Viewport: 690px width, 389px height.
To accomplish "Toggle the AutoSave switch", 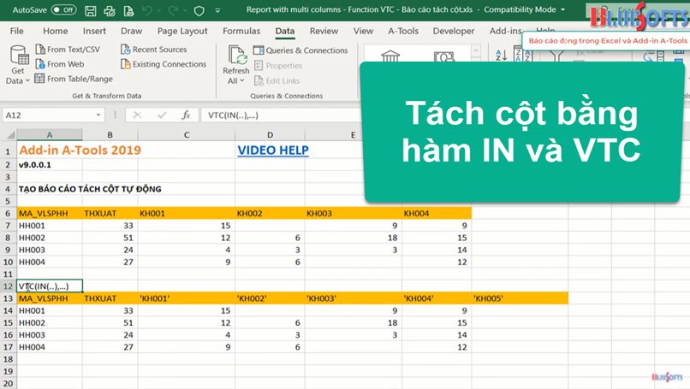I will tap(63, 9).
